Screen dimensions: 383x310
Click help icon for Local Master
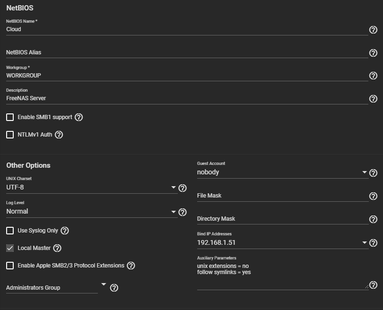pyautogui.click(x=58, y=248)
